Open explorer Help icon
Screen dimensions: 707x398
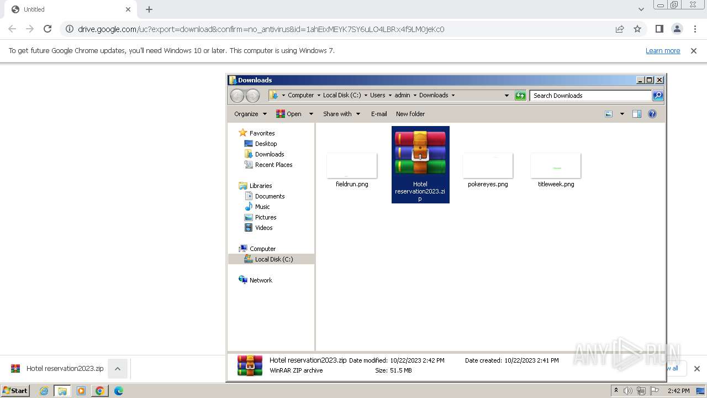click(x=652, y=114)
